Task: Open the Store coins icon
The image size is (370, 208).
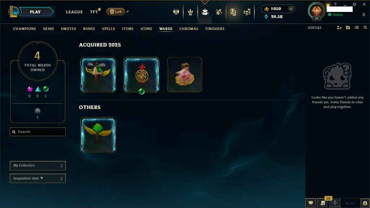Action: tap(247, 12)
